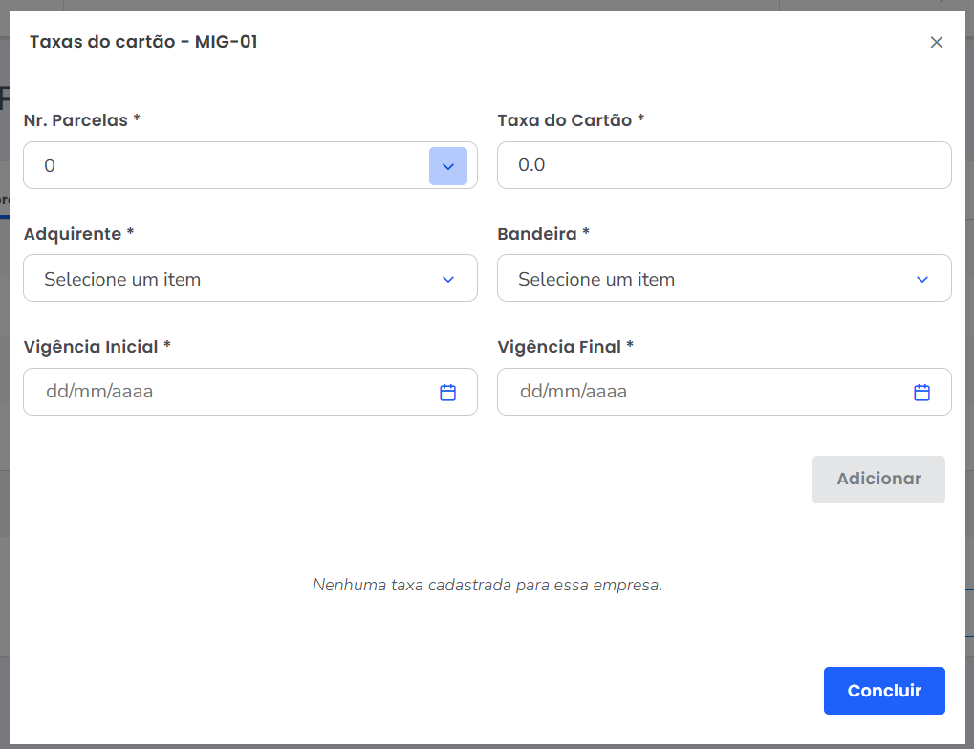Click the 'Taxas do cartão - MIG-01' title
The height and width of the screenshot is (749, 974).
click(x=143, y=42)
